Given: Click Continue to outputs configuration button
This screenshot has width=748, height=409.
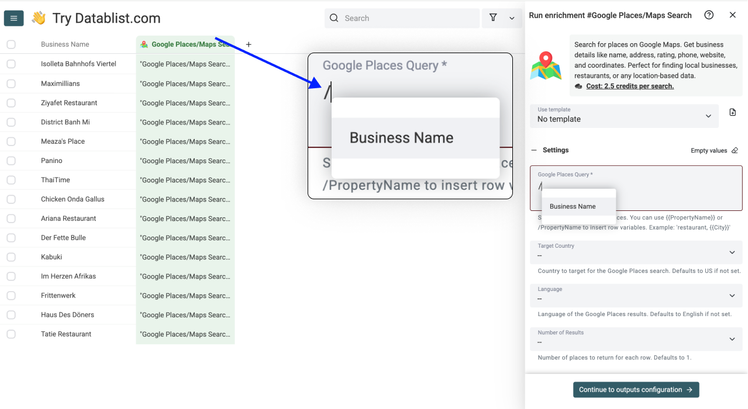Looking at the screenshot, I should point(636,390).
